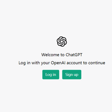Start logging in with the Log in button
The image size is (112, 112).
pyautogui.click(x=51, y=75)
